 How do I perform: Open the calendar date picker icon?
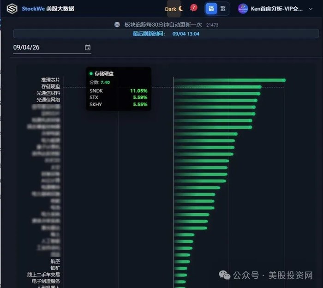[x=88, y=48]
